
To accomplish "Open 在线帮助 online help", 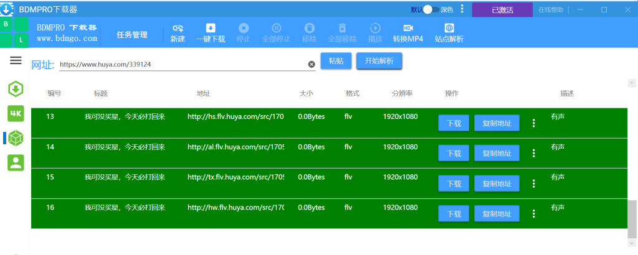I will pyautogui.click(x=551, y=10).
